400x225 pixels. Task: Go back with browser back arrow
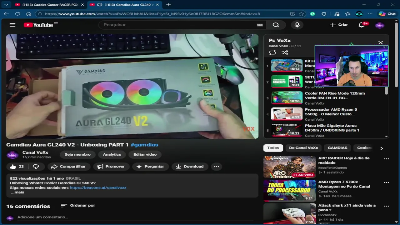[6, 14]
